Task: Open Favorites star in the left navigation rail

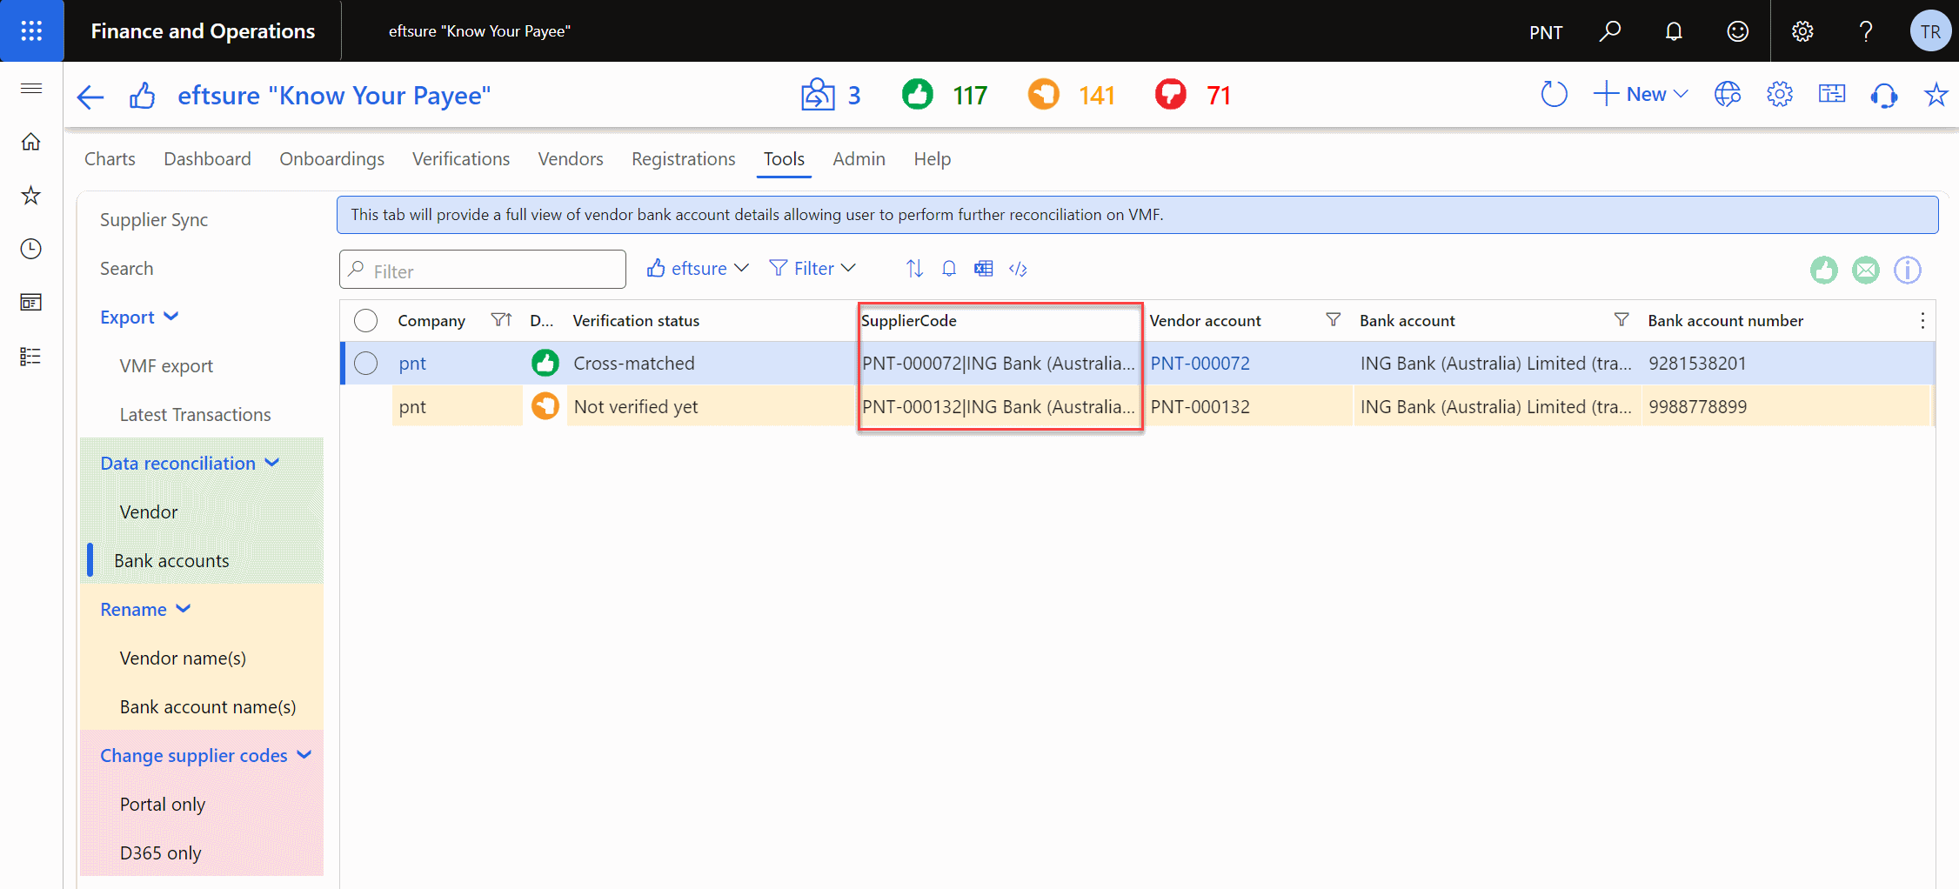Action: click(x=31, y=196)
